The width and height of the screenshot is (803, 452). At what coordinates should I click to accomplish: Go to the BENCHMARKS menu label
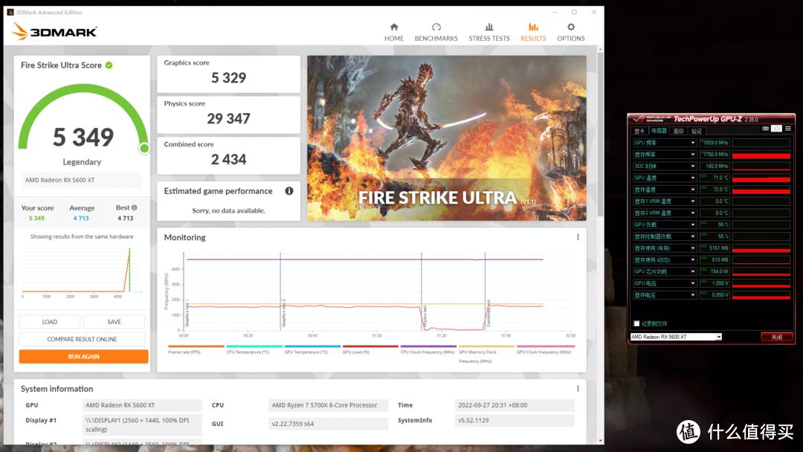[436, 39]
